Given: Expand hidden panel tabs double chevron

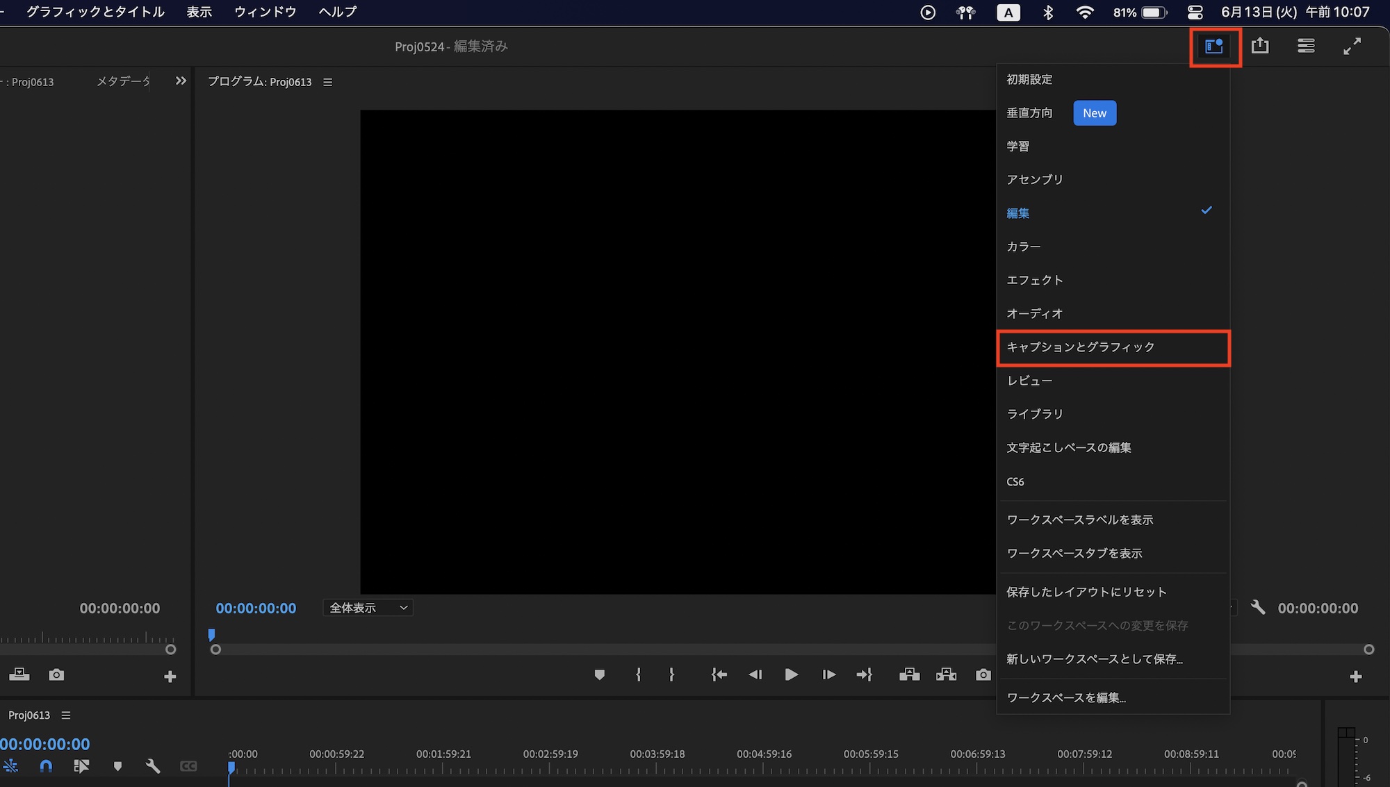Looking at the screenshot, I should [x=181, y=81].
